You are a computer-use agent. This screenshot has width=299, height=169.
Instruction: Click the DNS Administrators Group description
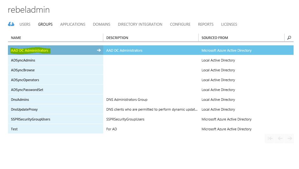(x=126, y=100)
